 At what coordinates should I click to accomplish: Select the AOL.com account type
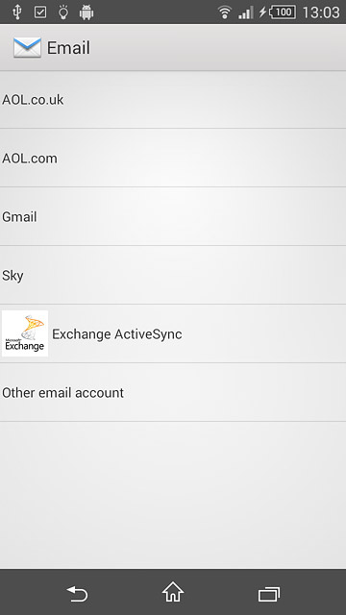[173, 158]
